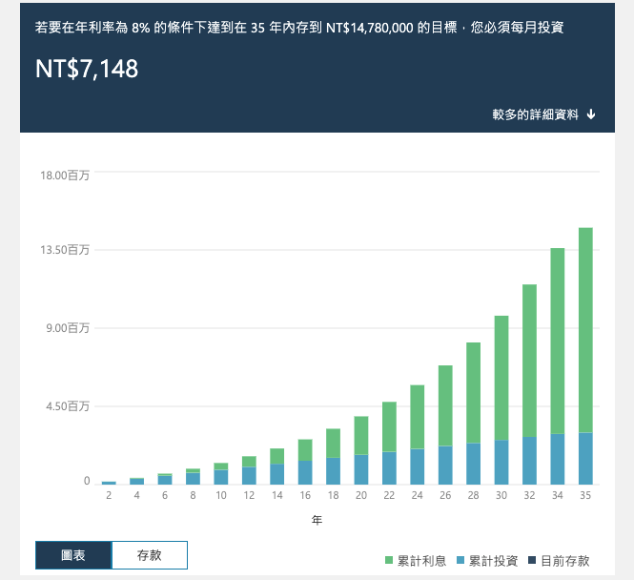Click the summary sentence mentioning NT$14,780,000
634x580 pixels.
299,28
